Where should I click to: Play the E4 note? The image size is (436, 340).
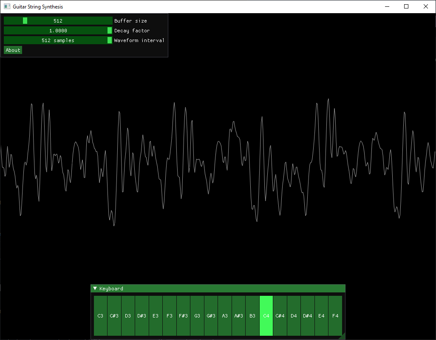(x=321, y=316)
